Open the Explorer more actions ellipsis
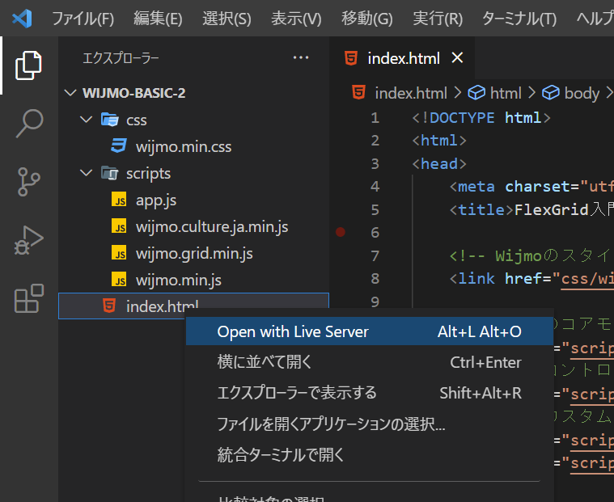This screenshot has height=502, width=614. 301,58
